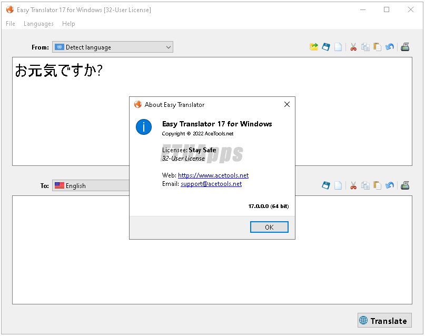Copy translation text icon in lower toolbar
Screen dimensions: 425x336
click(365, 185)
